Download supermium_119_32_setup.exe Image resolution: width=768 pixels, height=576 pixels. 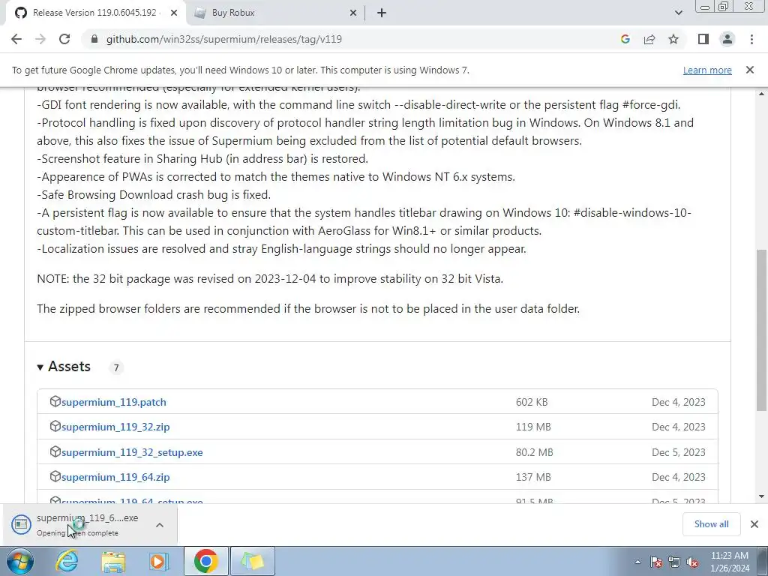coord(132,452)
